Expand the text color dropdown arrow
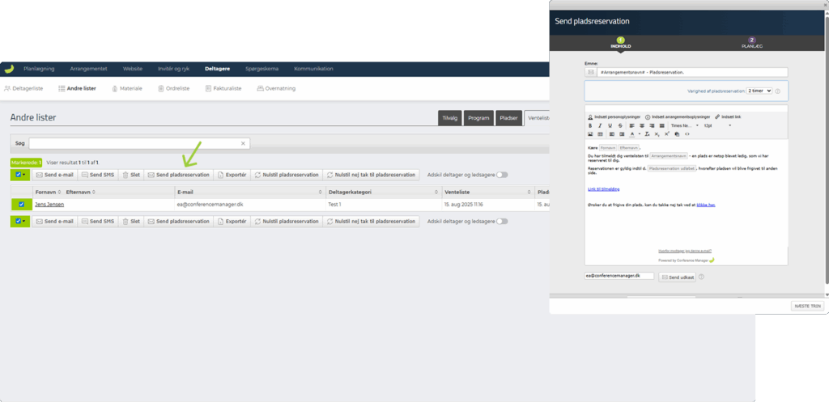This screenshot has width=829, height=402. tap(640, 134)
